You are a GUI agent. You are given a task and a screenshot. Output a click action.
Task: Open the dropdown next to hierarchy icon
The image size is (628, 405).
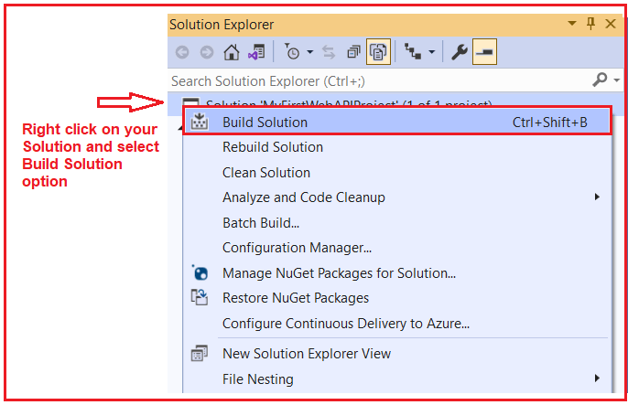(x=431, y=52)
